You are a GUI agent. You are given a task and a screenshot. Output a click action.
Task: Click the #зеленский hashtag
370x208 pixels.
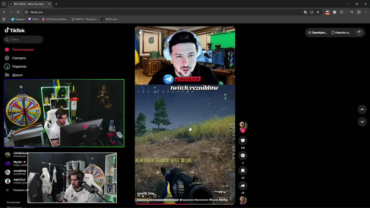171,200
